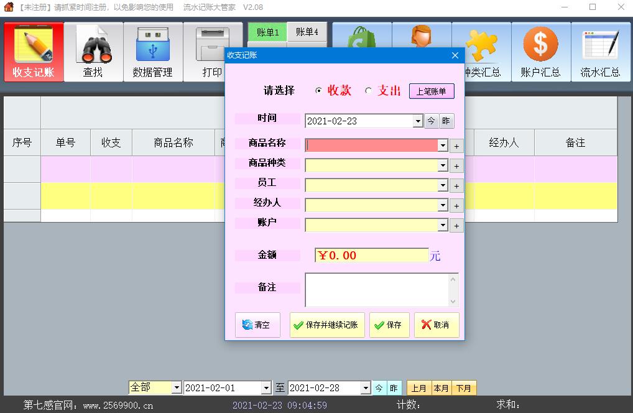633x413 pixels.
Task: Click the 金额 amount field
Action: pos(371,256)
